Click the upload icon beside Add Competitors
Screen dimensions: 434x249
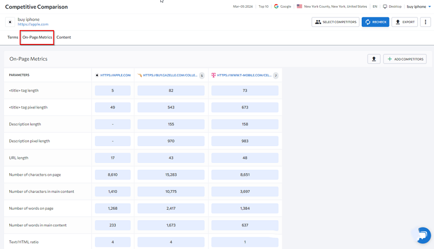tap(374, 59)
